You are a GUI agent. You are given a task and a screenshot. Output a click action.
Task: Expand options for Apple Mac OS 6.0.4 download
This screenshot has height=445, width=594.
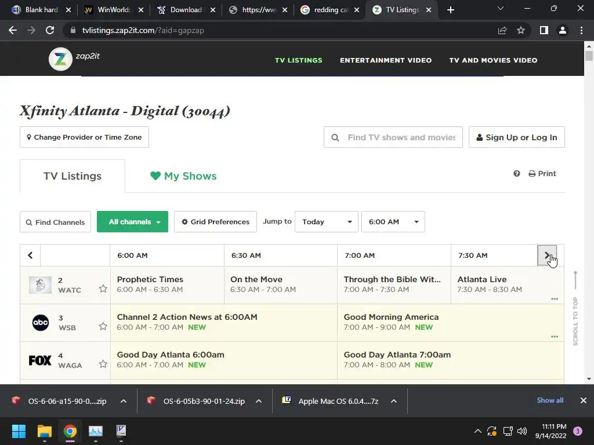click(394, 401)
